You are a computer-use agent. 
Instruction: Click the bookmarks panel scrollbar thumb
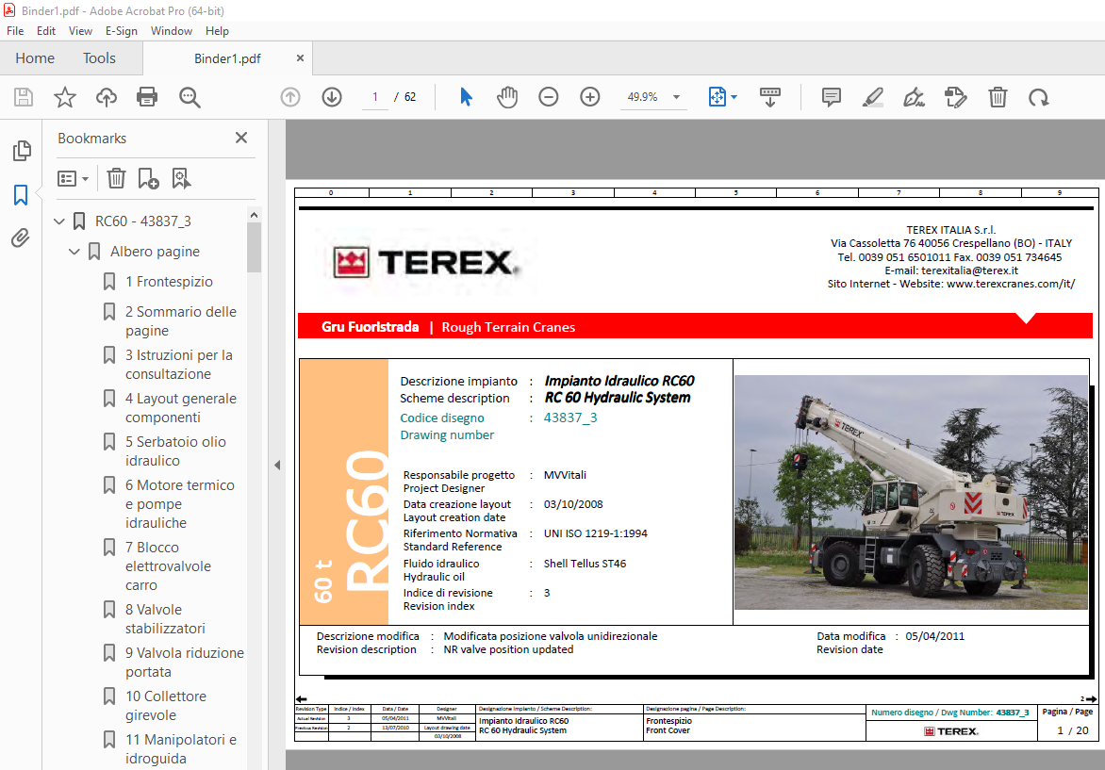point(255,247)
